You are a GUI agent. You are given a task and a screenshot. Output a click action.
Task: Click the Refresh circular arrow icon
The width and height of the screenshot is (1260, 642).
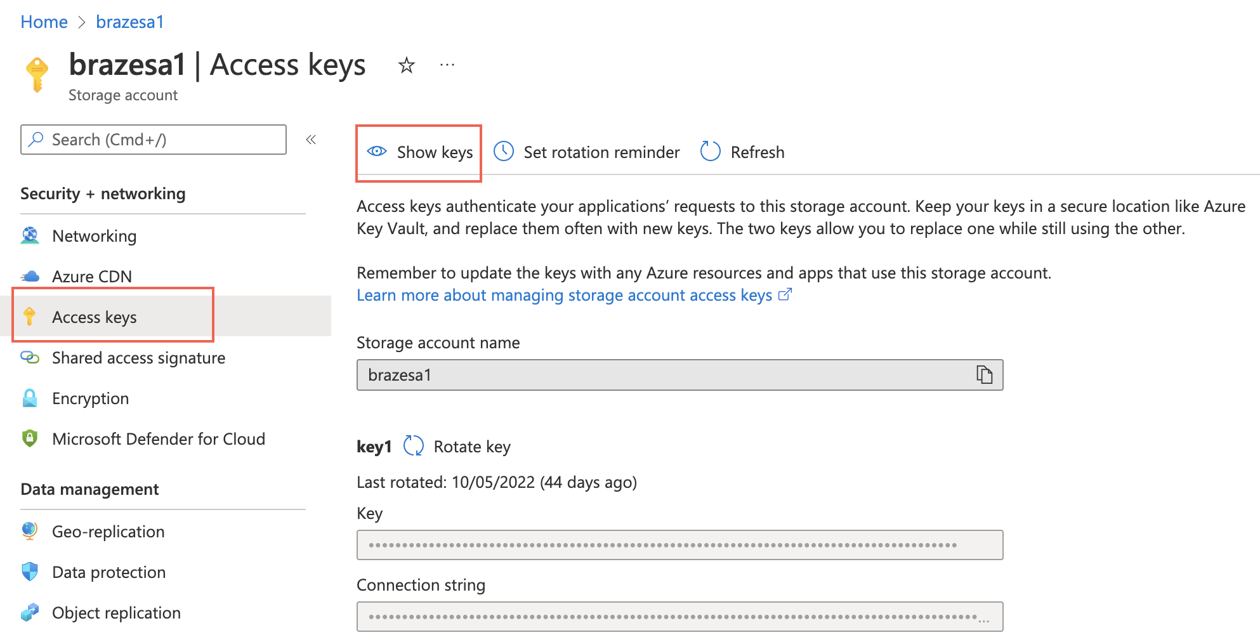tap(710, 152)
